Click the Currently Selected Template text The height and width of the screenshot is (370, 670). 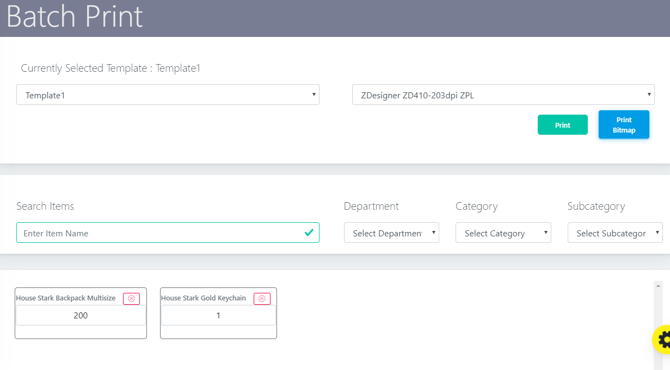pos(110,68)
